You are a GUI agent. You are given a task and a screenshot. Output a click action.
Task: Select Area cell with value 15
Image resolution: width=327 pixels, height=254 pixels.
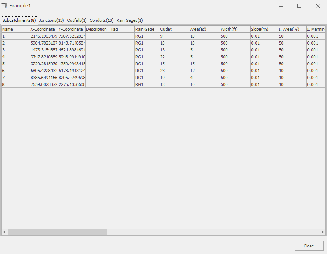204,64
